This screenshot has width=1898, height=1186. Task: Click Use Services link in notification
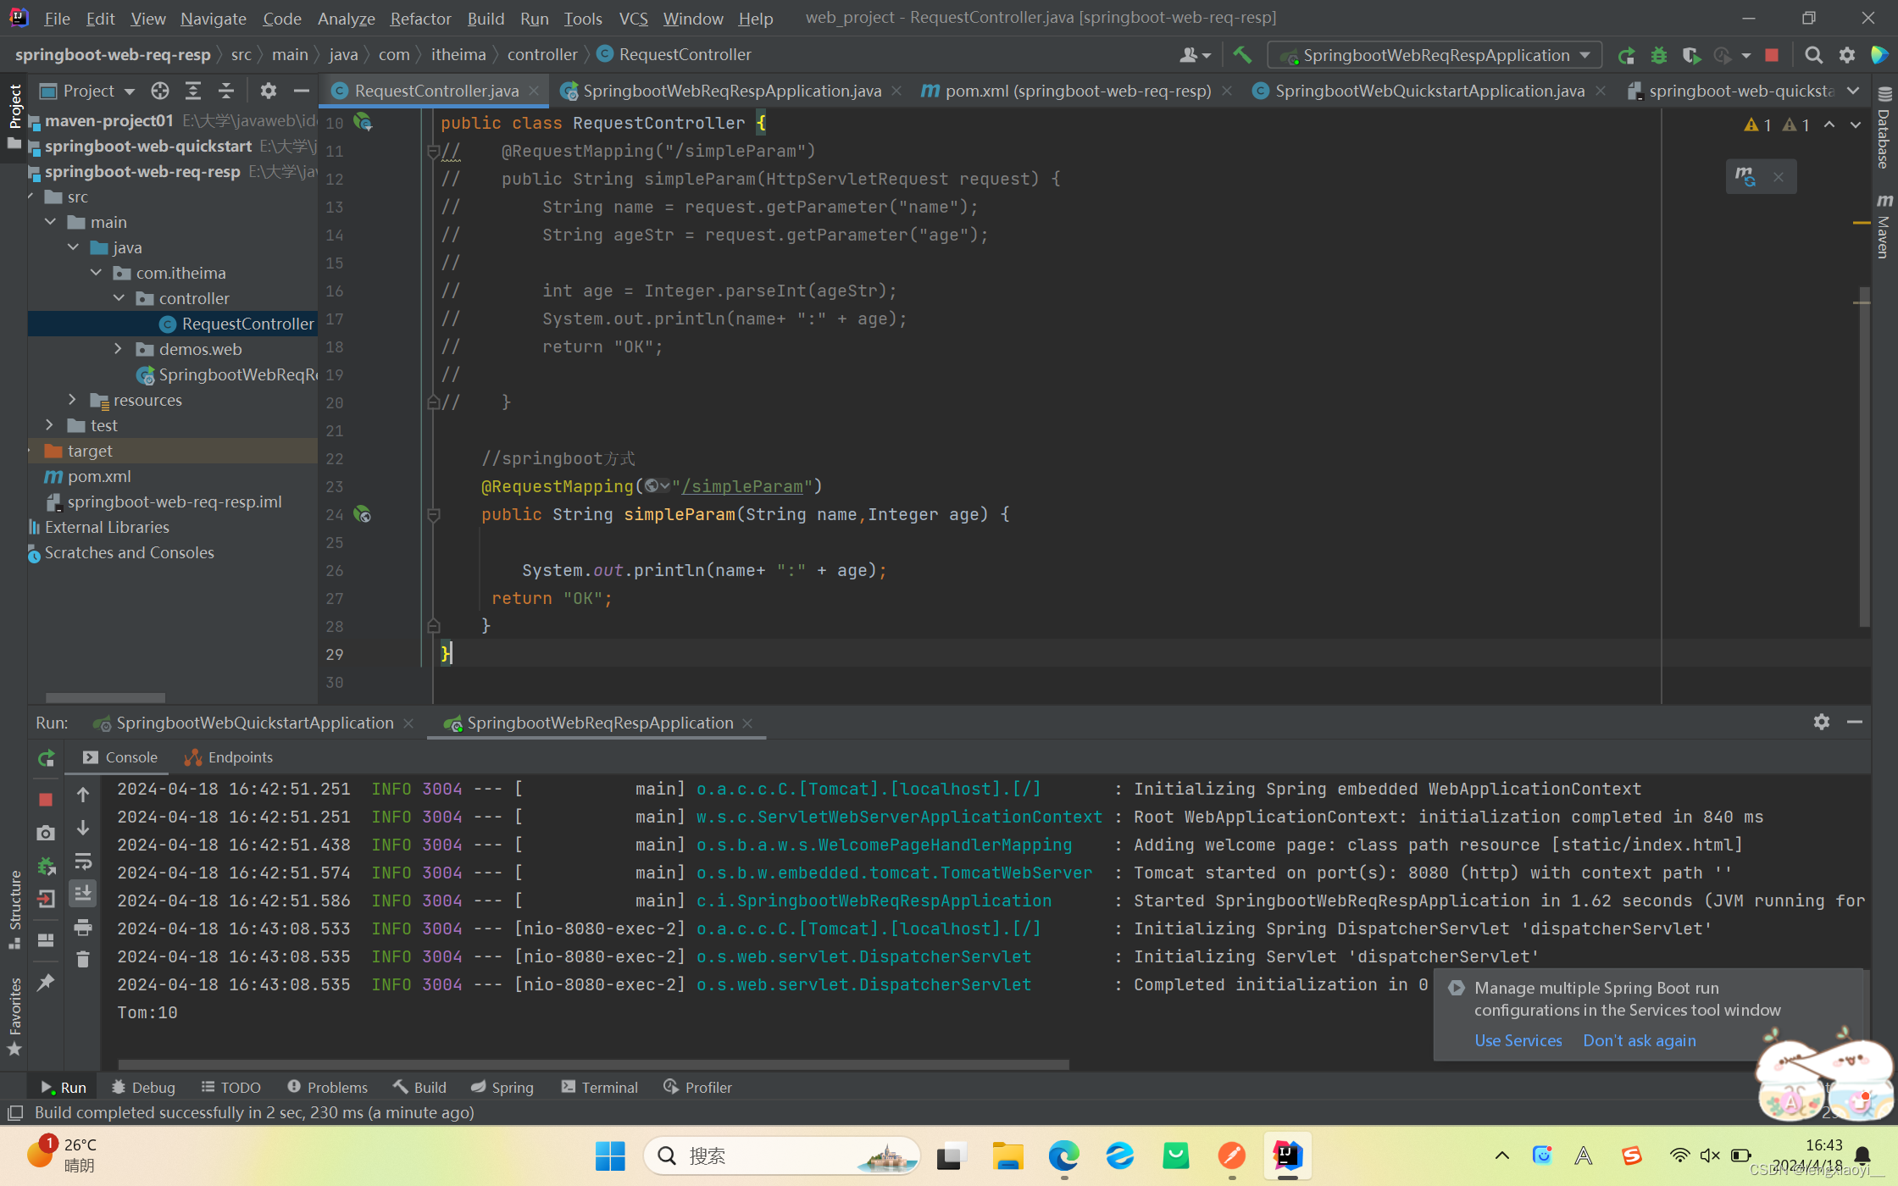[x=1518, y=1040]
